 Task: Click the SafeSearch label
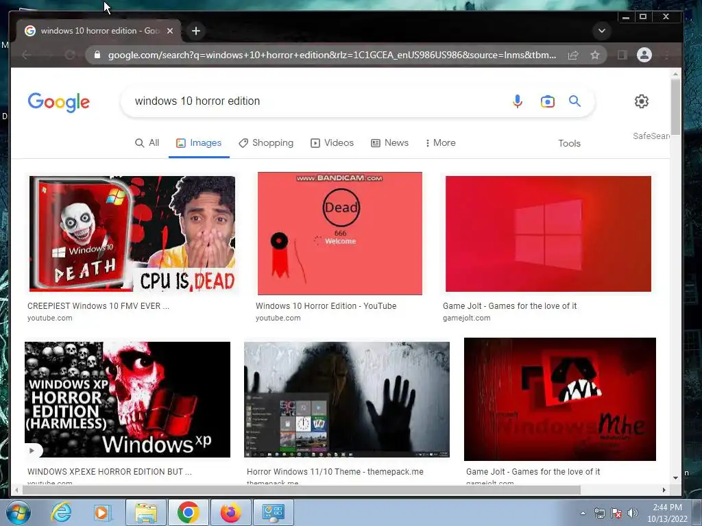[651, 136]
